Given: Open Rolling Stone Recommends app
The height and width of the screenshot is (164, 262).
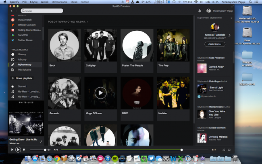Looking at the screenshot, I should coord(29,30).
